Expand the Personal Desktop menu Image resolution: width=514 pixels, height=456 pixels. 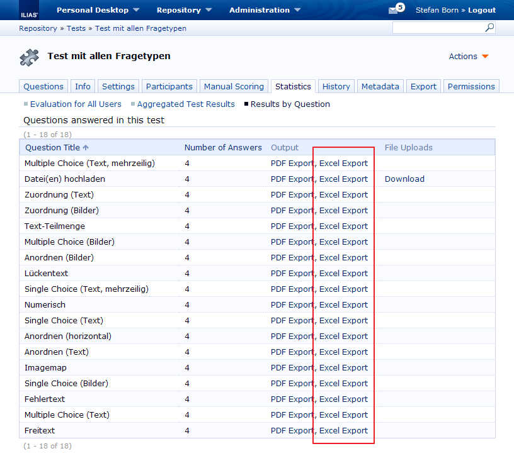[98, 10]
